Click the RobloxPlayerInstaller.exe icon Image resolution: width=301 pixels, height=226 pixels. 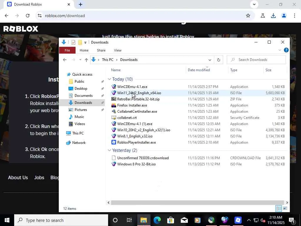114,142
